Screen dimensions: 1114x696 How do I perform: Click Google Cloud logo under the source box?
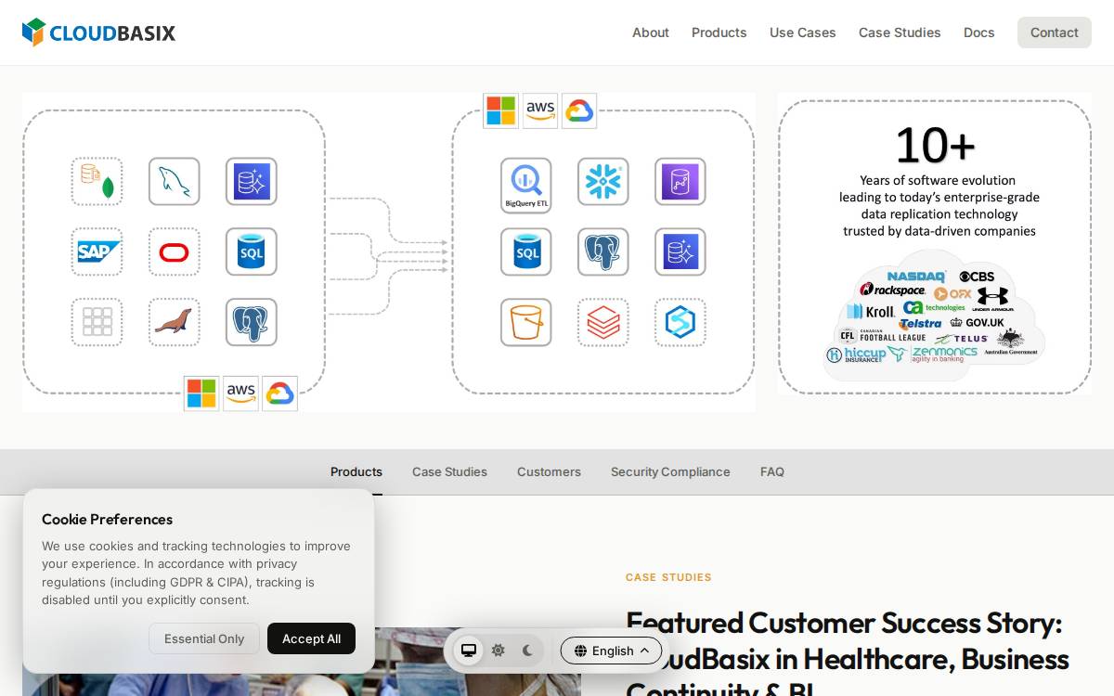click(279, 393)
